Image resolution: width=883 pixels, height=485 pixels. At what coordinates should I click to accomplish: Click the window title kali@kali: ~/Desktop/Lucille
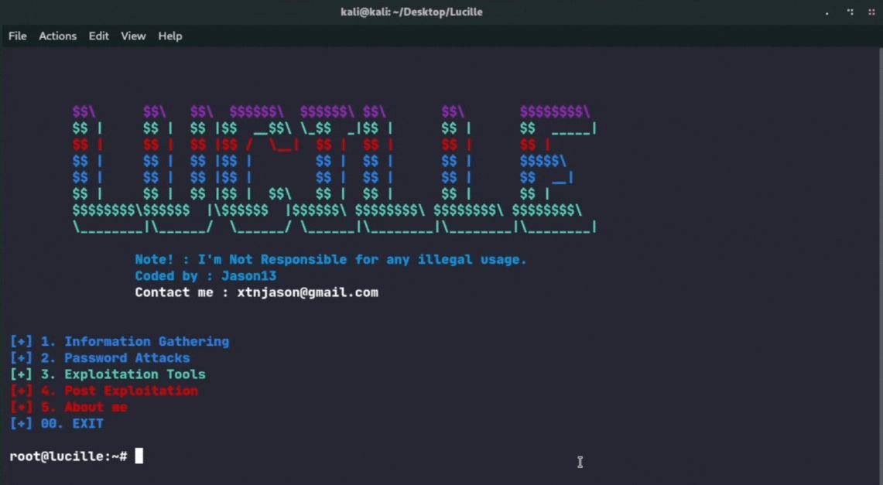pyautogui.click(x=412, y=12)
